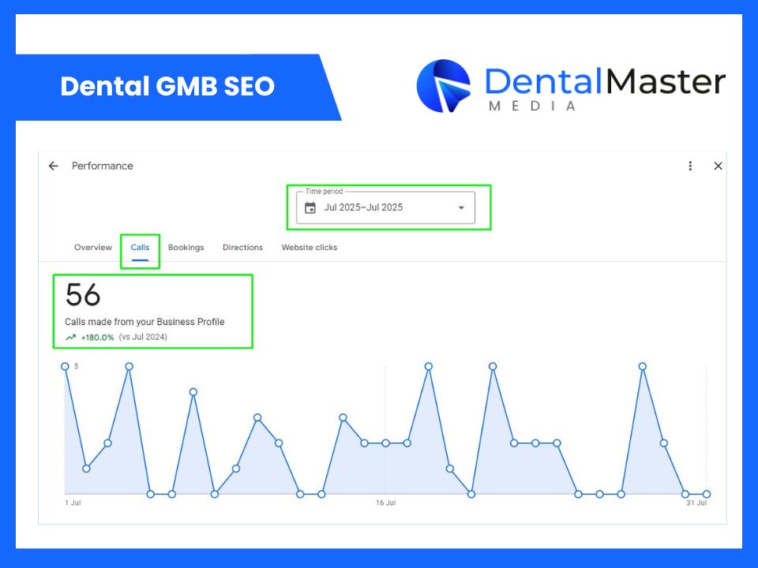Open the Bookings tab
Viewport: 758px width, 568px height.
coord(186,247)
